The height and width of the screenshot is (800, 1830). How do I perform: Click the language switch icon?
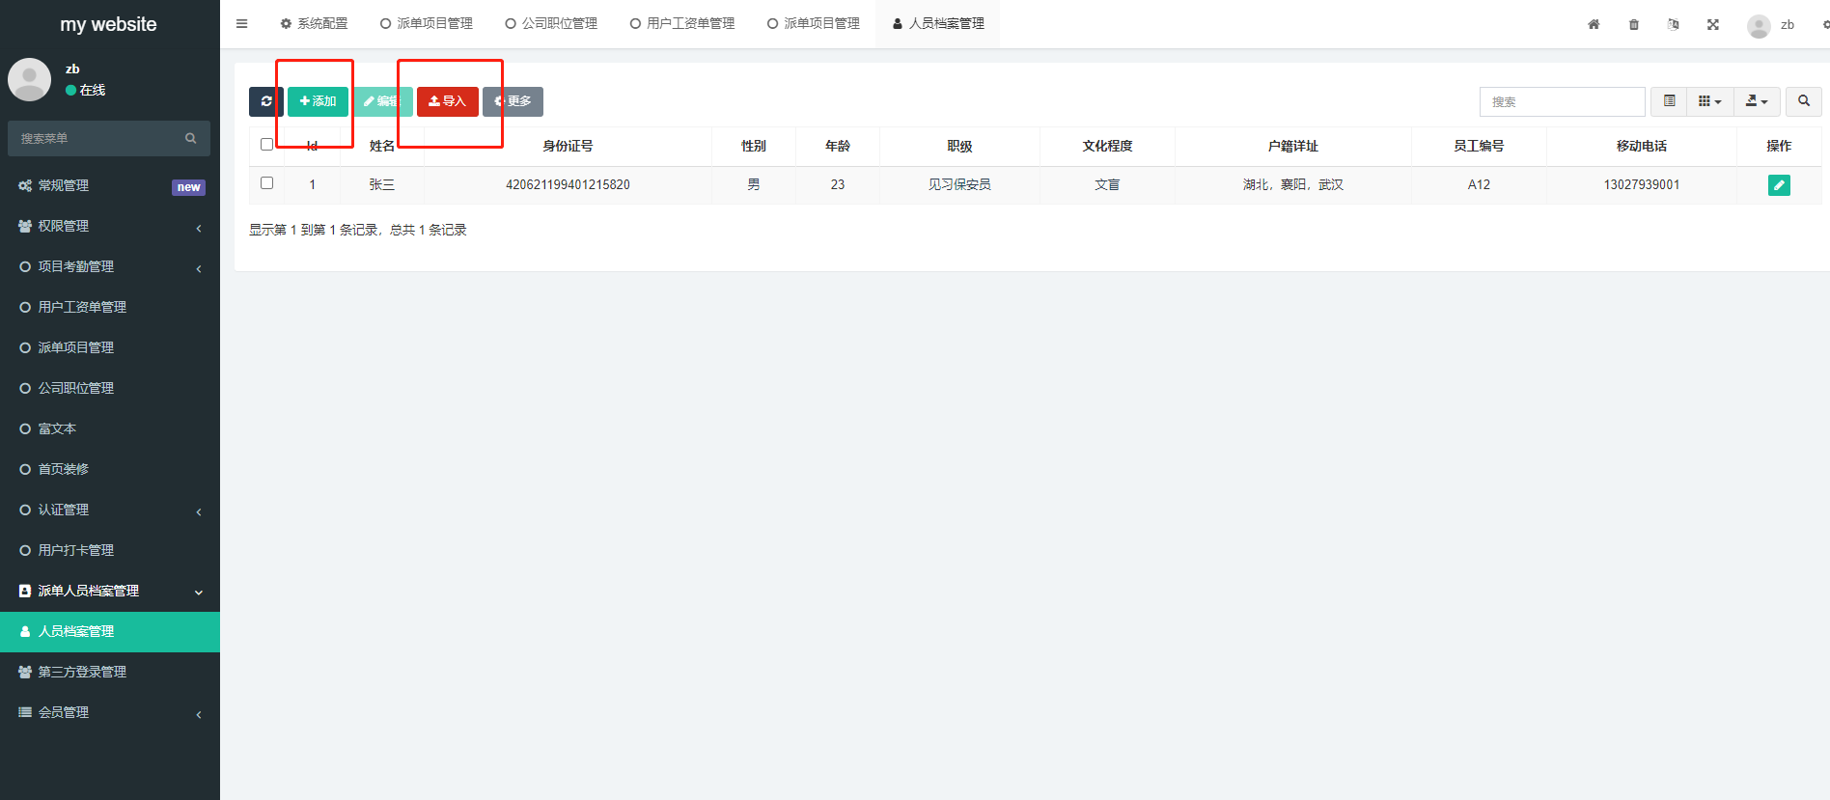click(x=1674, y=24)
